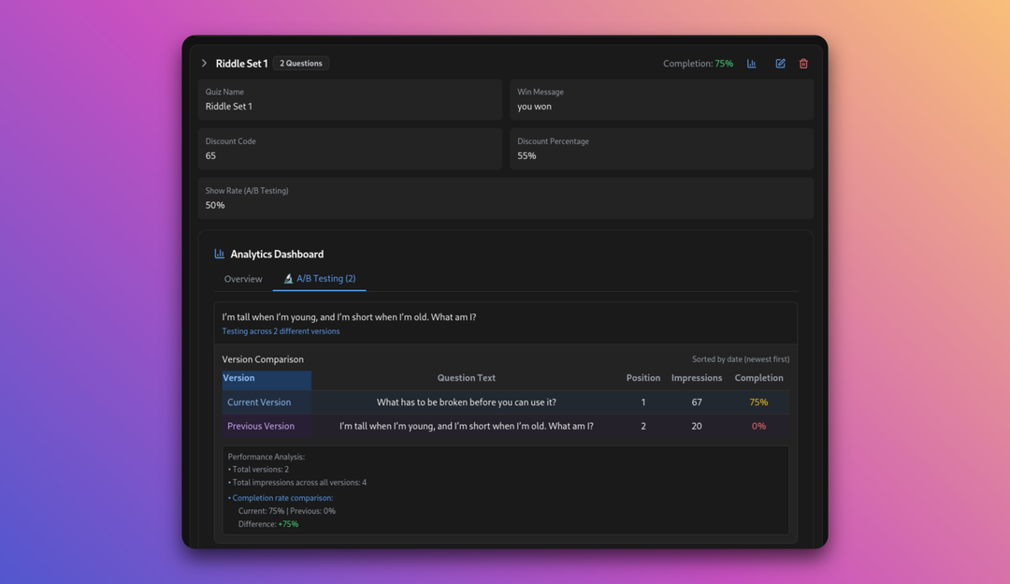Image resolution: width=1010 pixels, height=584 pixels.
Task: Click the Completion: 75% indicator in header
Action: pyautogui.click(x=698, y=63)
